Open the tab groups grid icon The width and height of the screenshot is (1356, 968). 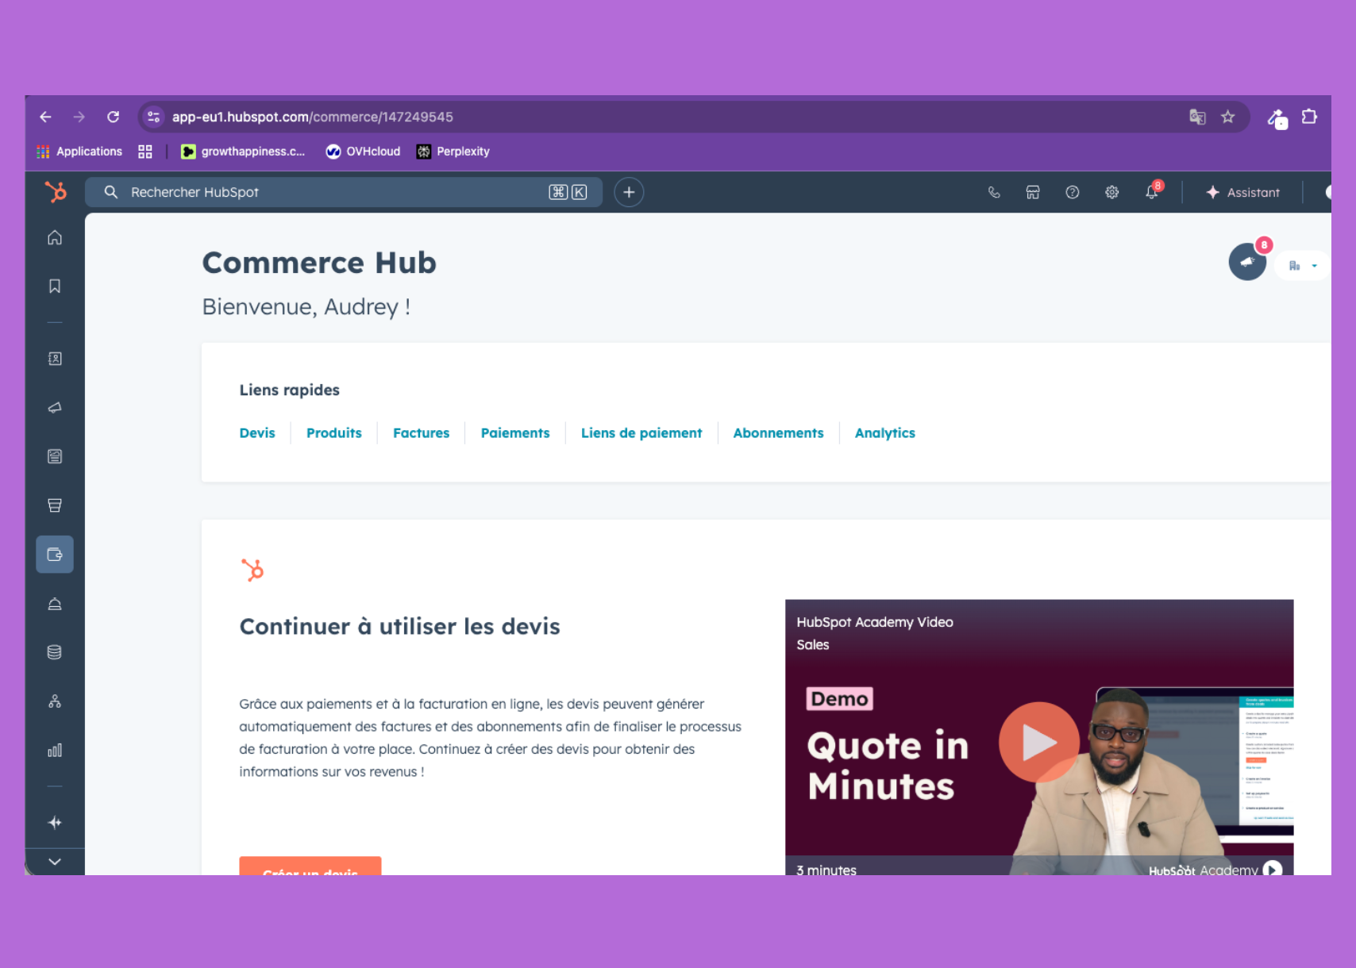point(145,152)
